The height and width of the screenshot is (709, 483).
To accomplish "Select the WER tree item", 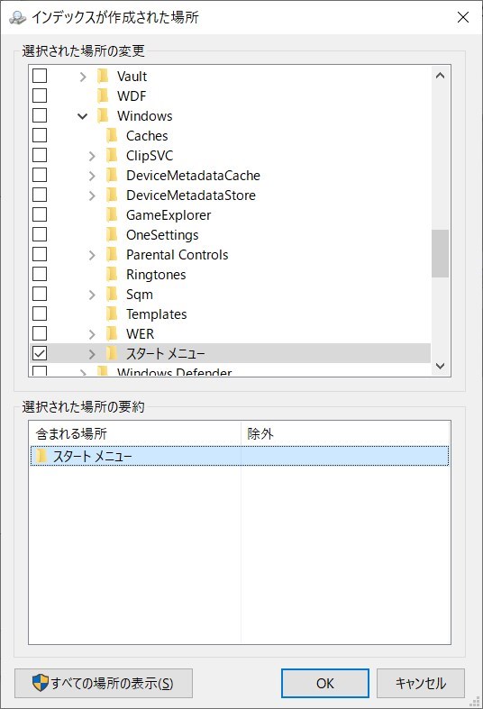I will click(141, 333).
